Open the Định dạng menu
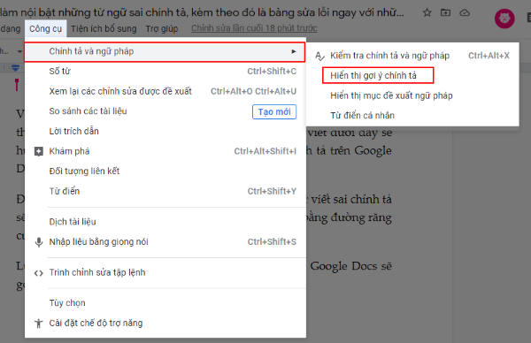The width and height of the screenshot is (531, 343). (10, 29)
